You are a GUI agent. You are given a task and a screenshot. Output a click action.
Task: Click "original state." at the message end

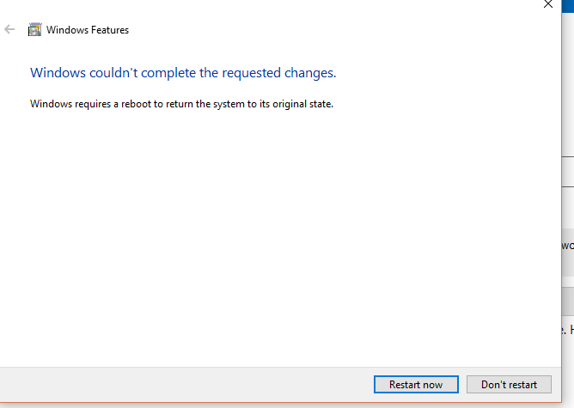[x=302, y=104]
